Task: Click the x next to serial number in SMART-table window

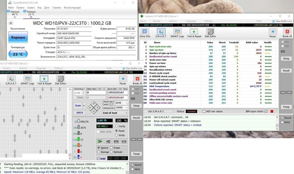Action: point(214,25)
